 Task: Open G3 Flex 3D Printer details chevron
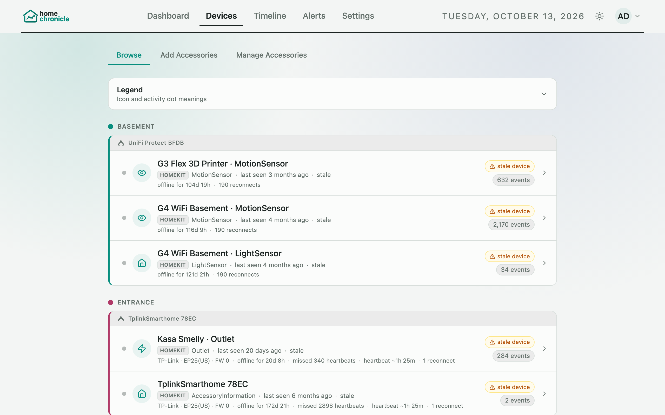544,173
